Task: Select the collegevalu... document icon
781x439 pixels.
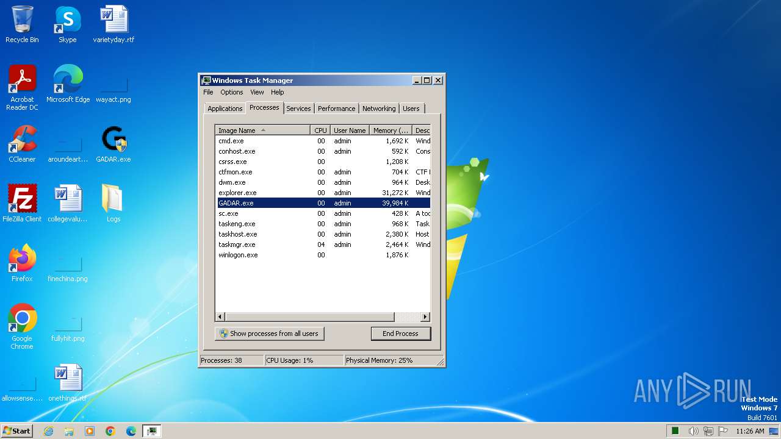Action: tap(68, 204)
